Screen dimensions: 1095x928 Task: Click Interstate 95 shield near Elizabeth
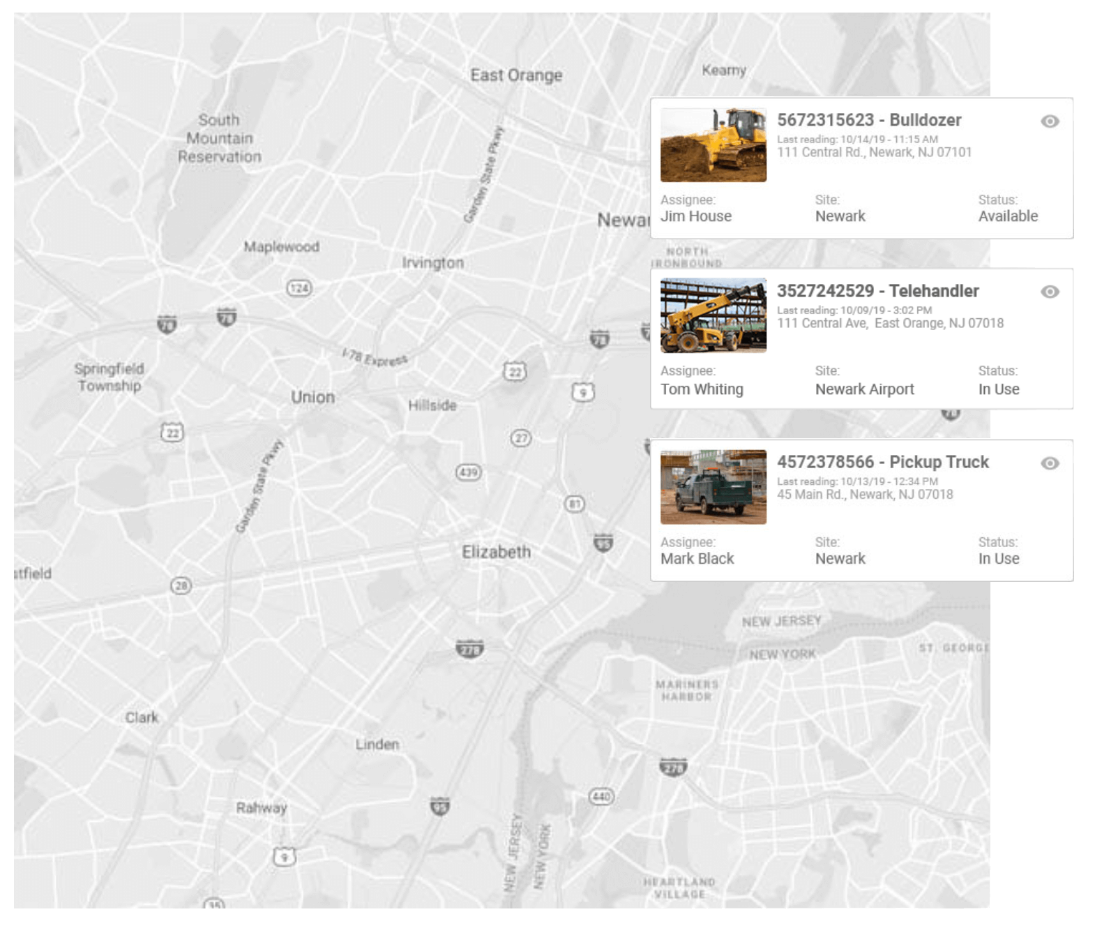click(x=603, y=542)
